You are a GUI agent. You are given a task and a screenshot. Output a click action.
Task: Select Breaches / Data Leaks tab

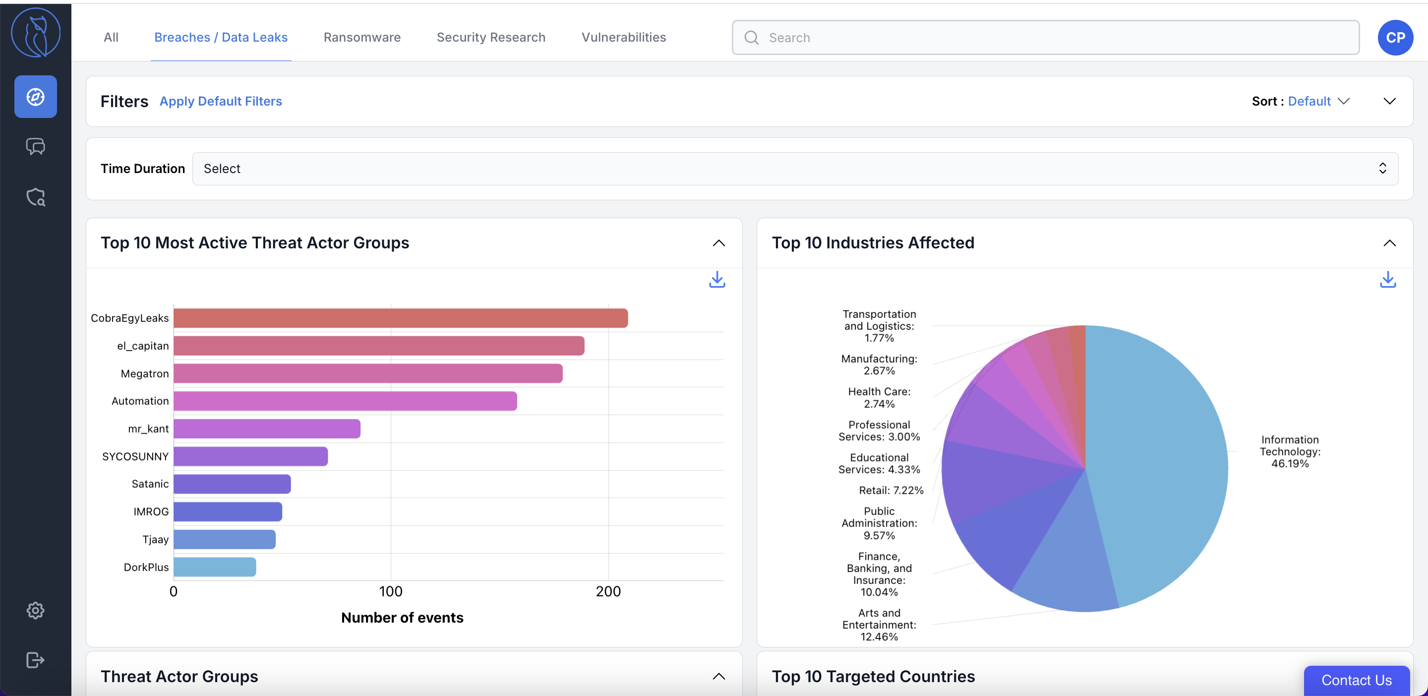click(x=221, y=37)
